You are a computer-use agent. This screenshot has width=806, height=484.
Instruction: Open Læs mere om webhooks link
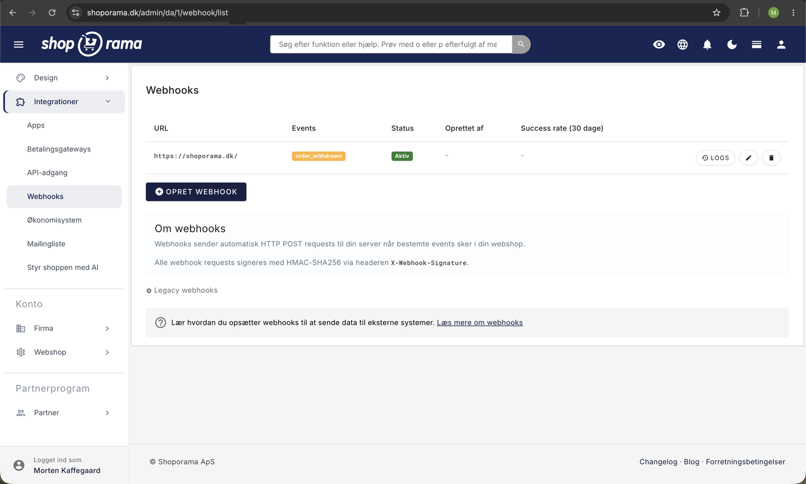480,322
